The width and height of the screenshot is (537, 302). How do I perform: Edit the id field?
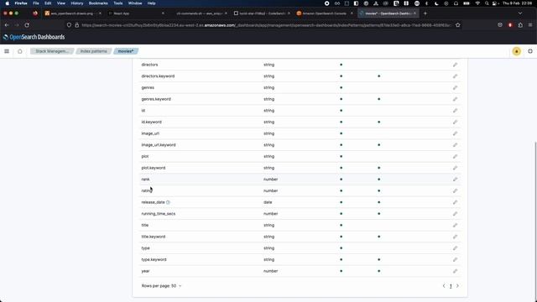point(455,111)
